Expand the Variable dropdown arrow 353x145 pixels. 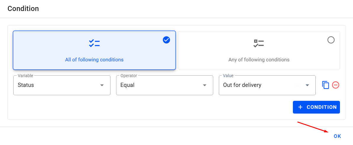point(102,85)
